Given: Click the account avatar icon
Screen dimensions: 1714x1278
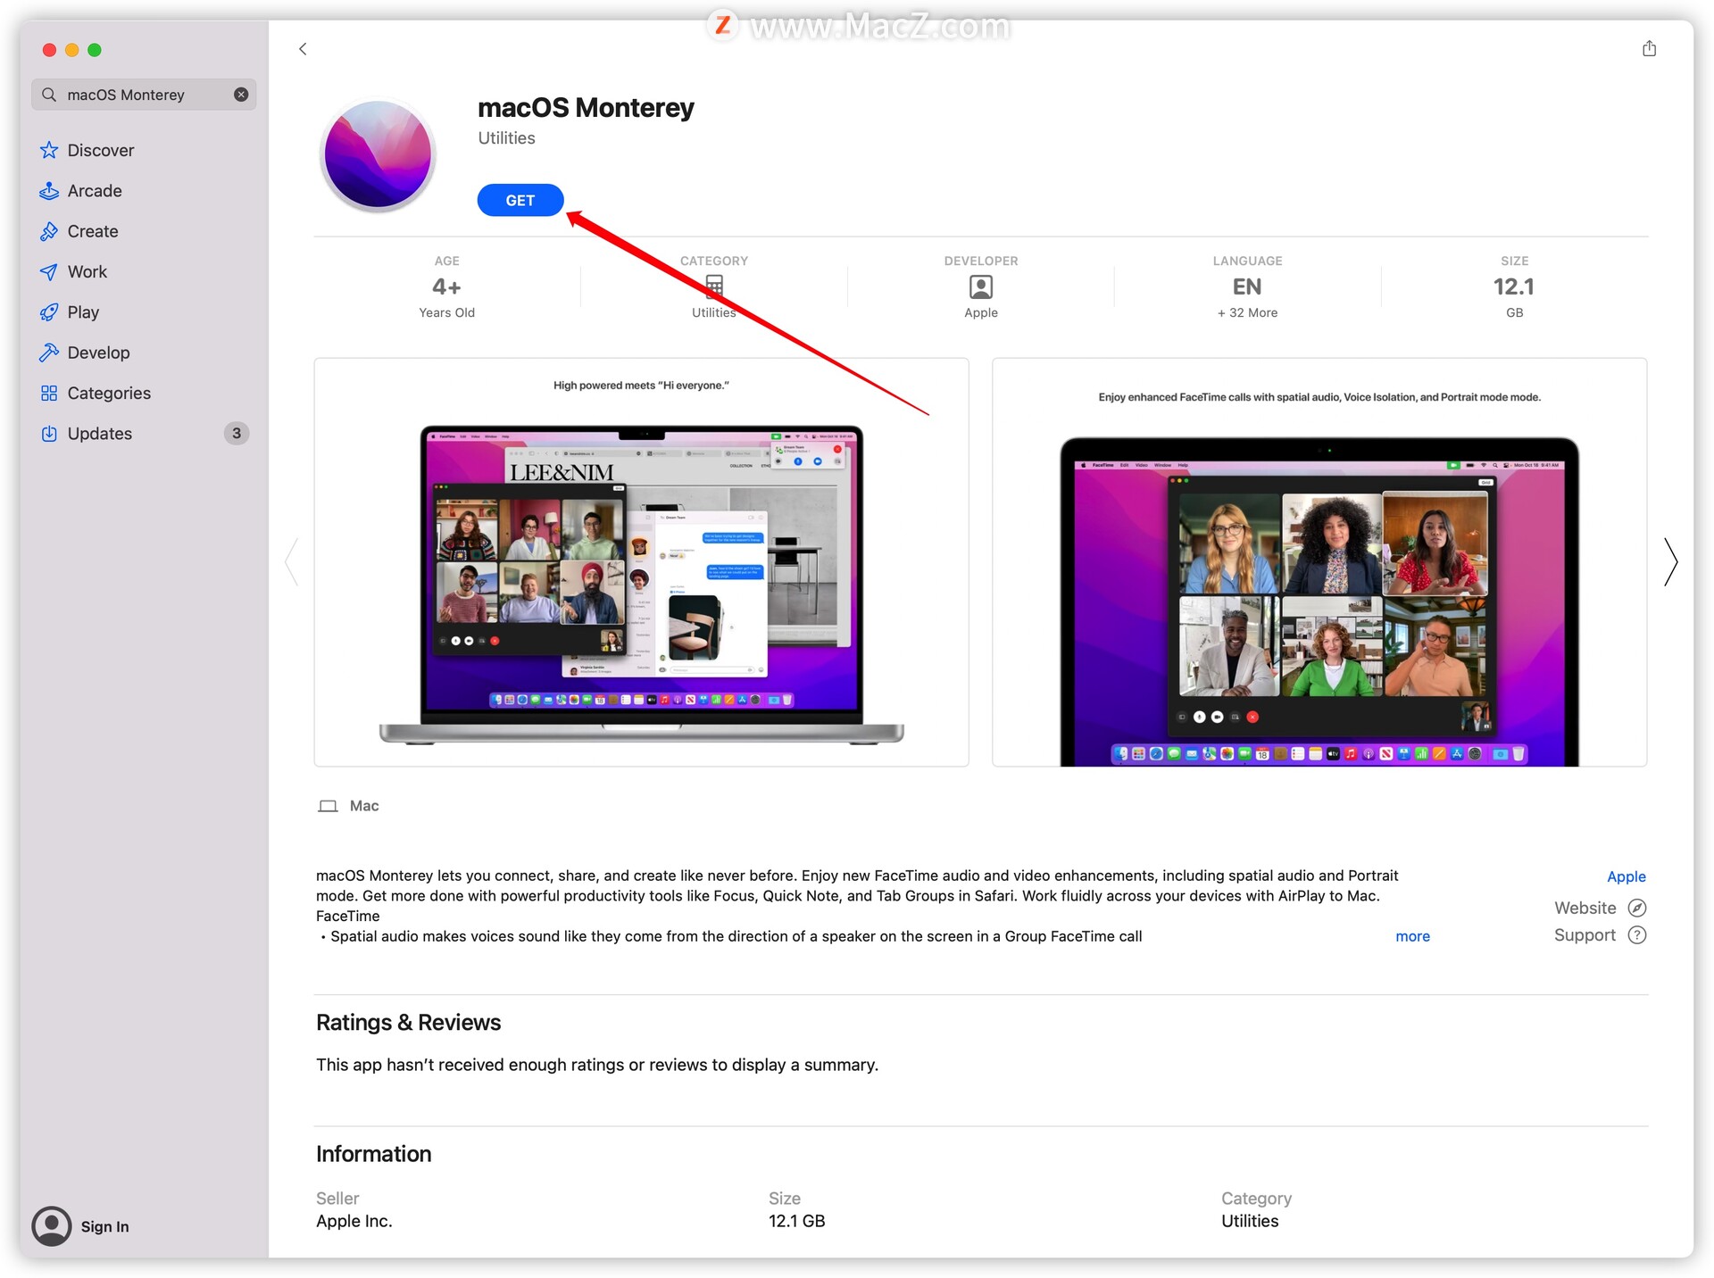Looking at the screenshot, I should 52,1226.
